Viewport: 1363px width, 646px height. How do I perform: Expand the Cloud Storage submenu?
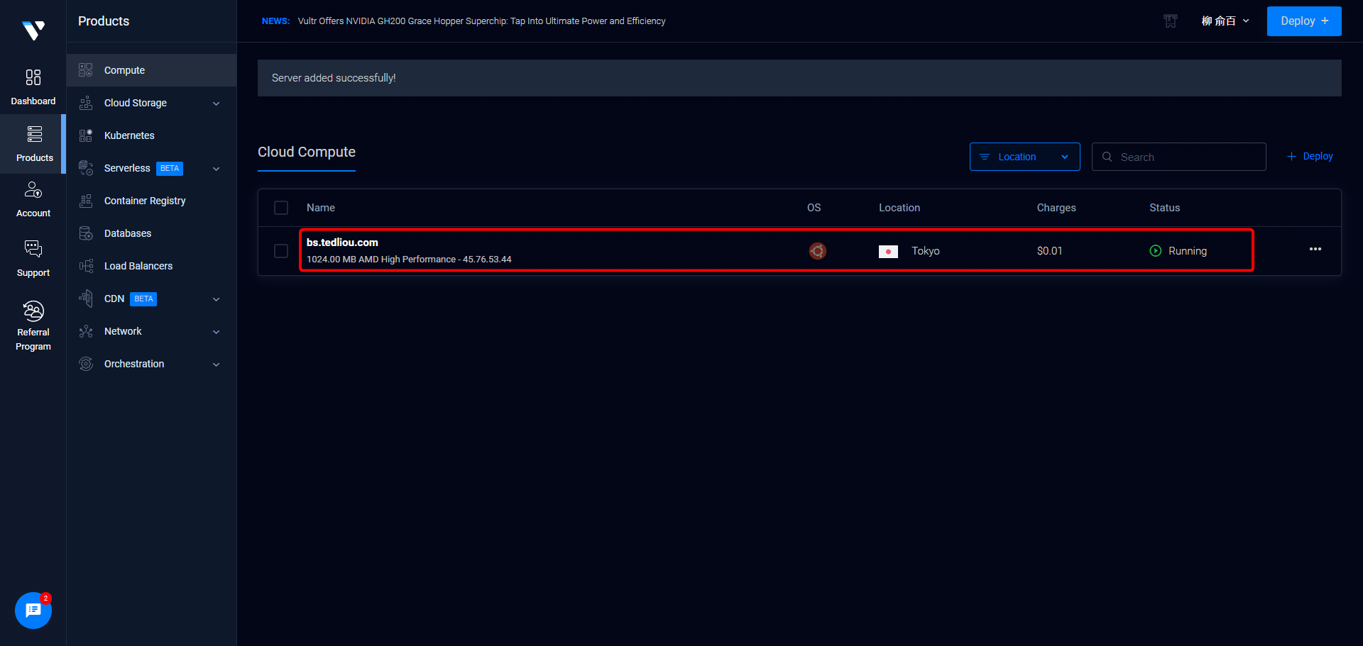(216, 104)
